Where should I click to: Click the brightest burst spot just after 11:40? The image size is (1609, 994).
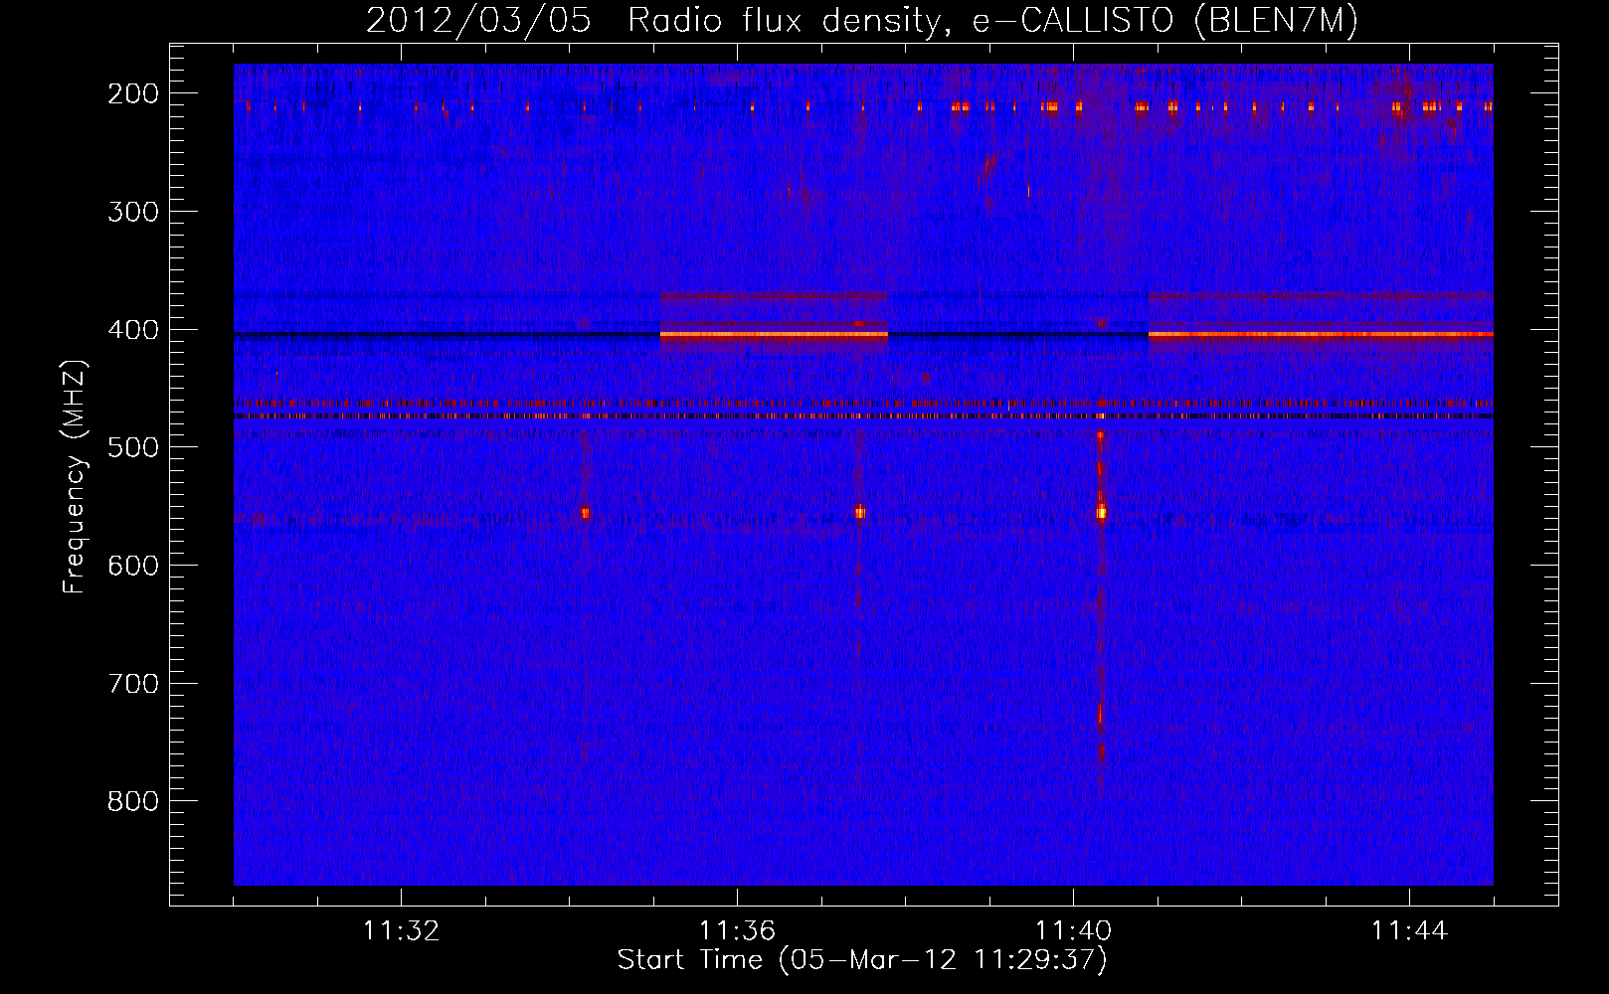click(x=1101, y=513)
